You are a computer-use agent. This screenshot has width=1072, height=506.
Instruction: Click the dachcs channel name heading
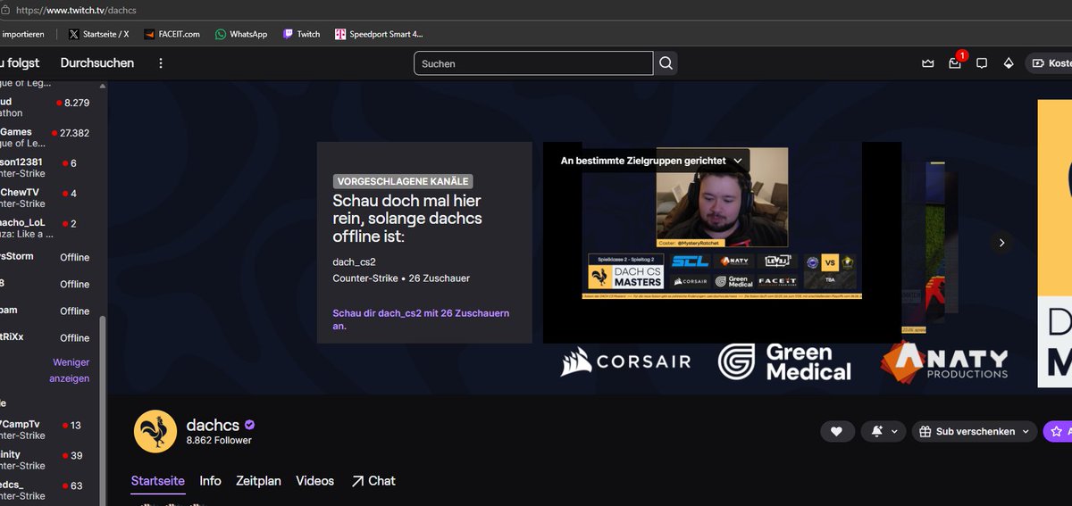tap(213, 424)
